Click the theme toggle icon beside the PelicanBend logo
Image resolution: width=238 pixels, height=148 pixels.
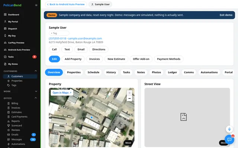[36, 5]
